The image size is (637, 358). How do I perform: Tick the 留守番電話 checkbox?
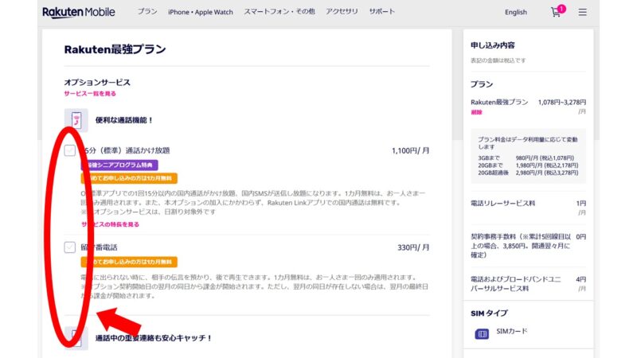(70, 247)
